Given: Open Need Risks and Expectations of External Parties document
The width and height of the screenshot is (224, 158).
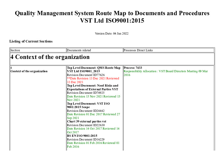Looking at the screenshot, I should [x=93, y=88].
